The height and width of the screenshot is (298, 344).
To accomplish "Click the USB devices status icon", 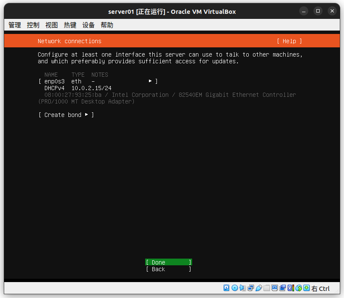I will click(x=259, y=288).
